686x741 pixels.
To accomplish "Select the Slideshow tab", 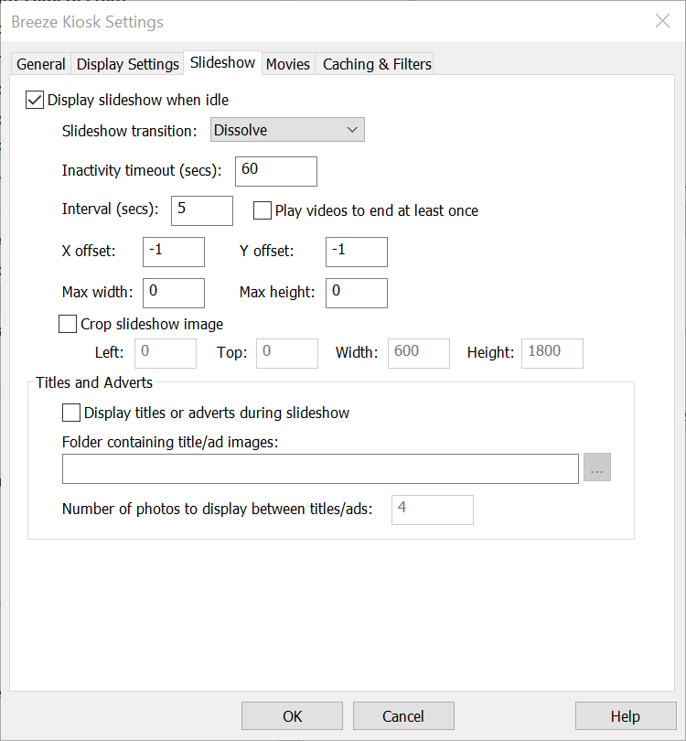I will click(x=222, y=62).
